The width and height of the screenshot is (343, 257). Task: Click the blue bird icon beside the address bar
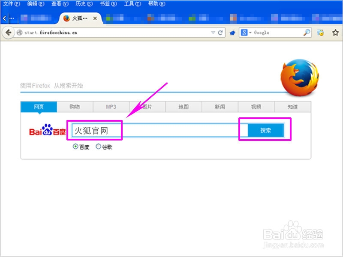click(x=232, y=33)
